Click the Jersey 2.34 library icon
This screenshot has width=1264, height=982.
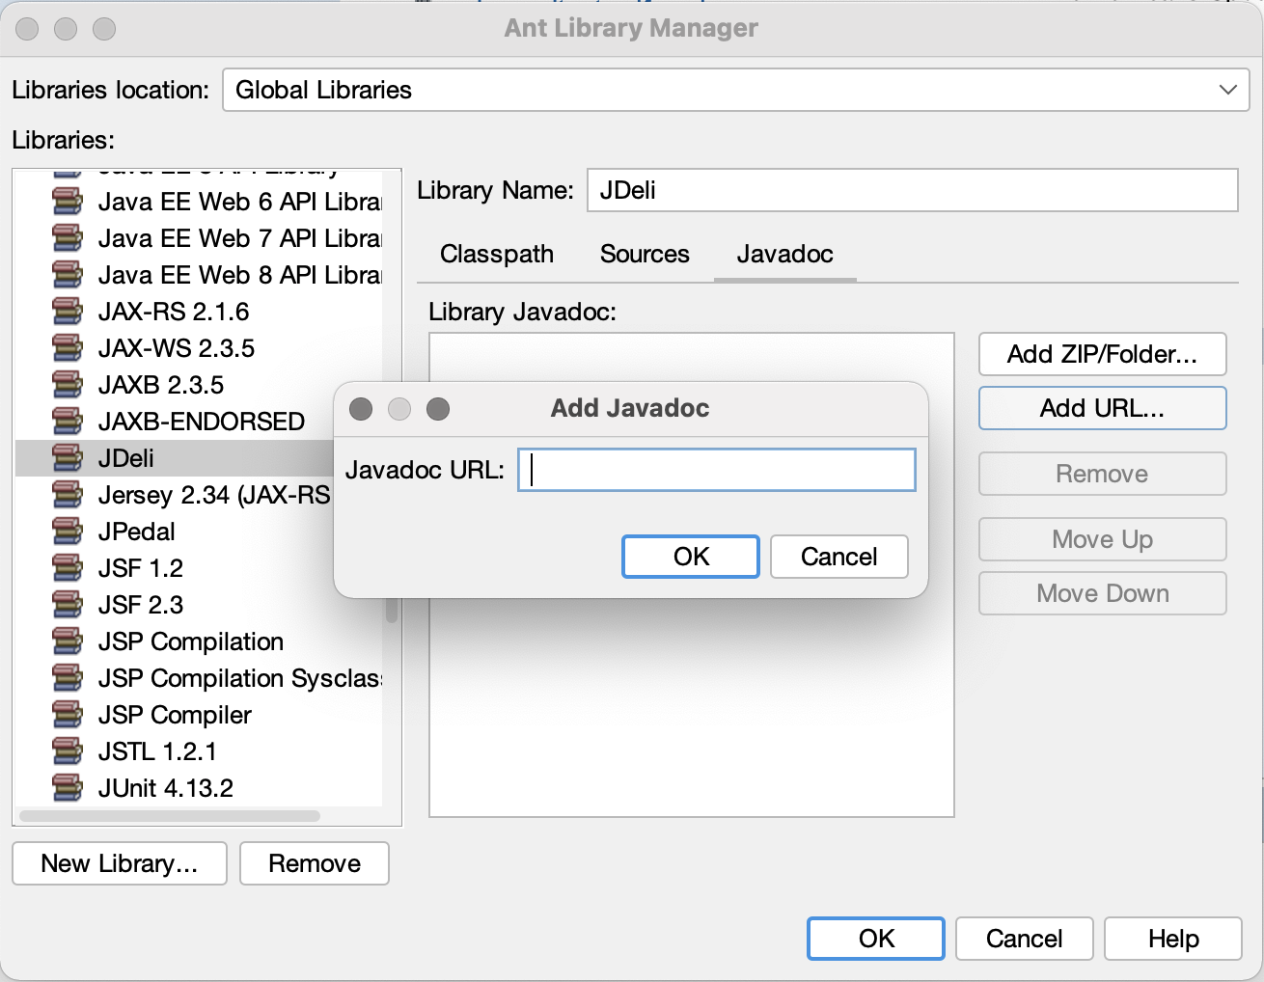68,495
